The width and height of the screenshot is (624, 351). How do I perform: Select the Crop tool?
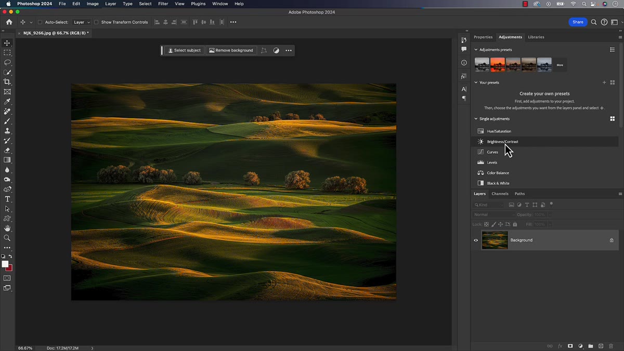[x=7, y=82]
